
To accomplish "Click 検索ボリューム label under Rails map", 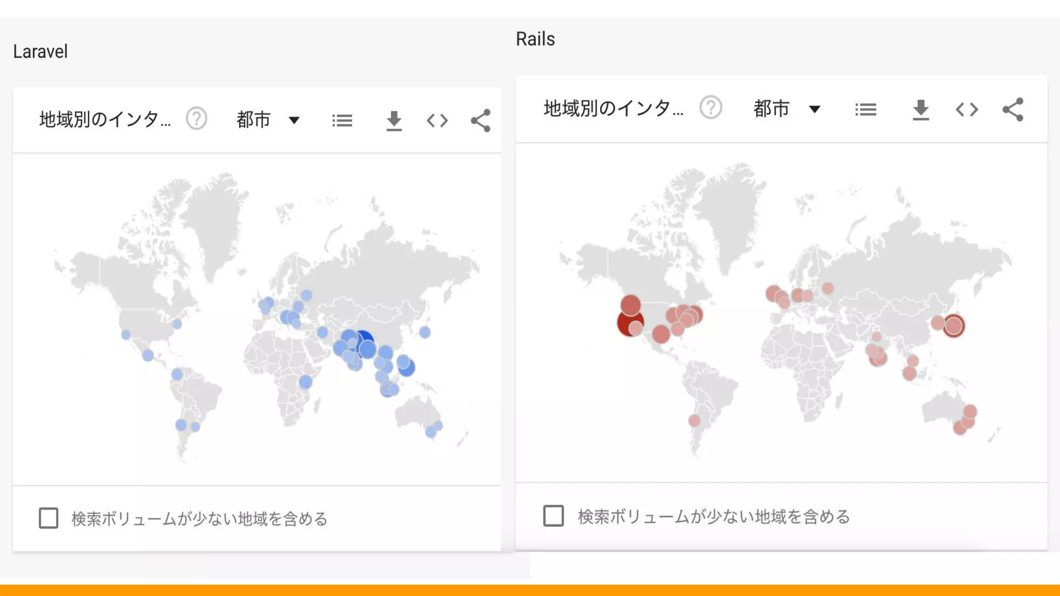I will pos(714,516).
